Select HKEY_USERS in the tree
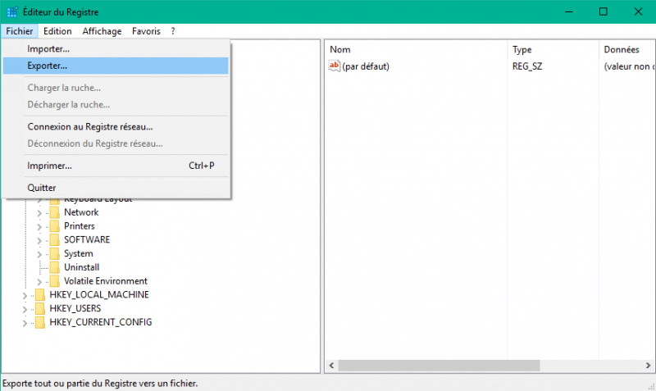Screen dimensions: 656x391 click(x=75, y=308)
